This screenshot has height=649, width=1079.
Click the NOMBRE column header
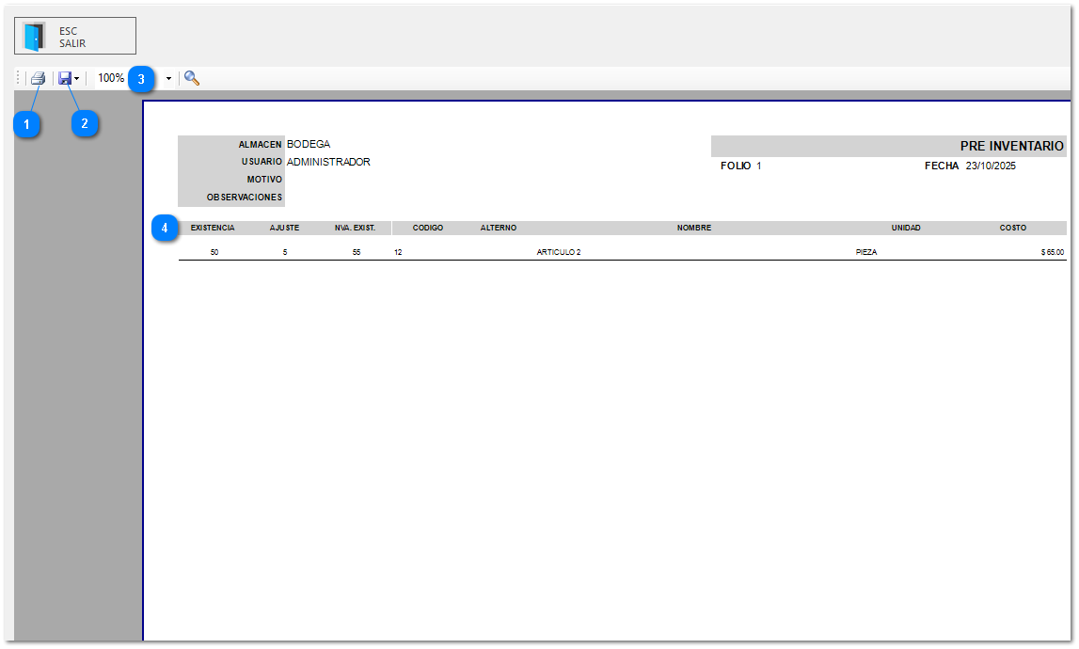point(693,229)
